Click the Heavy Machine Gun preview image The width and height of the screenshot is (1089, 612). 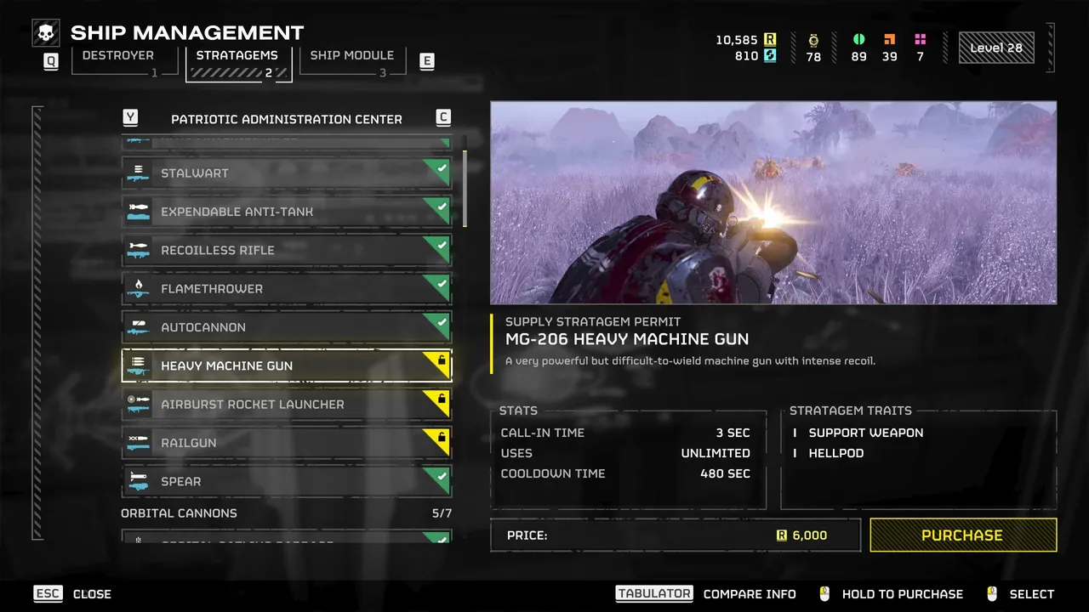click(x=773, y=202)
